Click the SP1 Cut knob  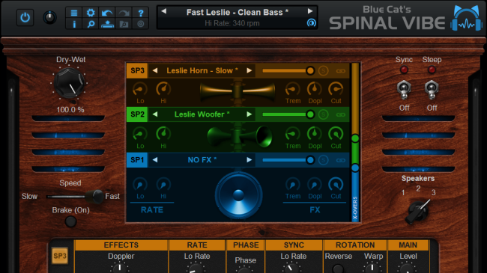[x=336, y=185]
